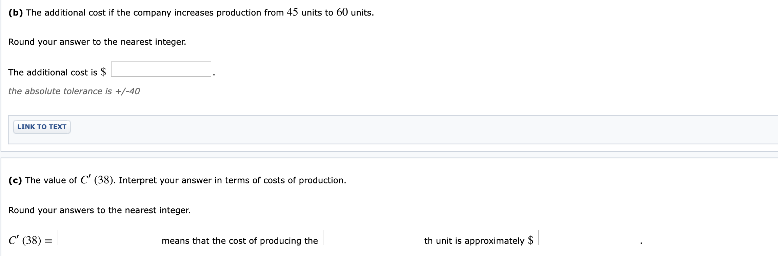Screen dimensions: 778x256
Task: Click part (b) question heading text
Action: 190,13
